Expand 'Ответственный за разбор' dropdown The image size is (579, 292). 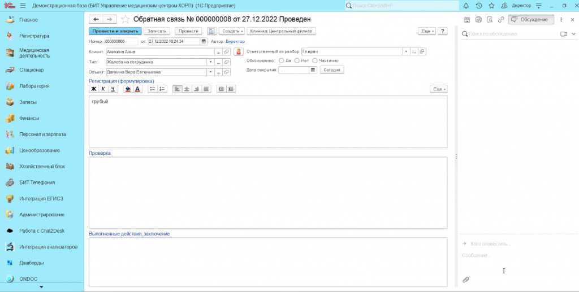click(405, 51)
